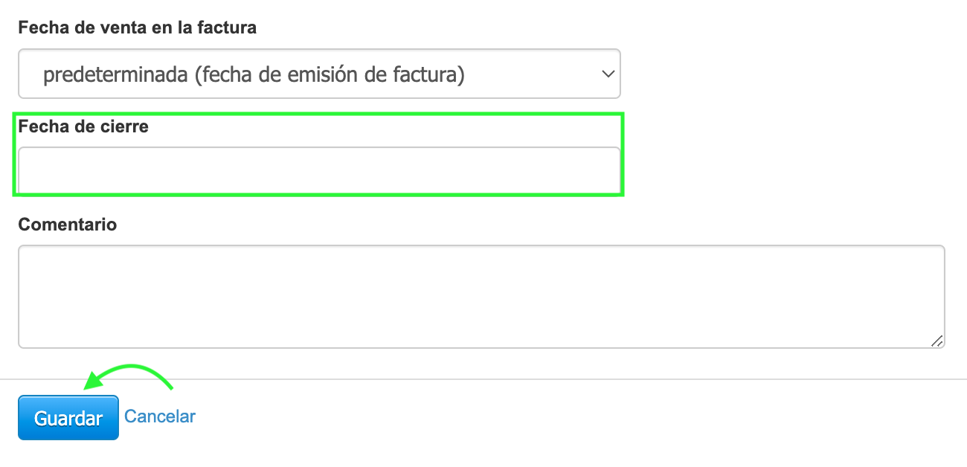Click the chevron arrow of the sale date dropdown
967x467 pixels.
[608, 74]
